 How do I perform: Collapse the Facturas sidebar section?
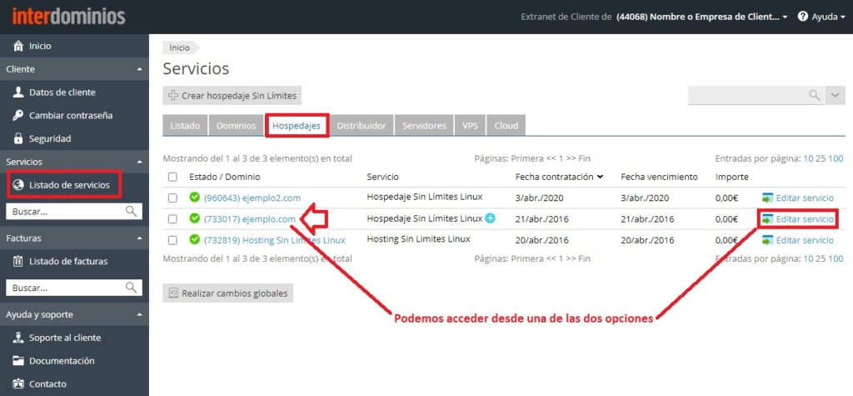[x=140, y=238]
